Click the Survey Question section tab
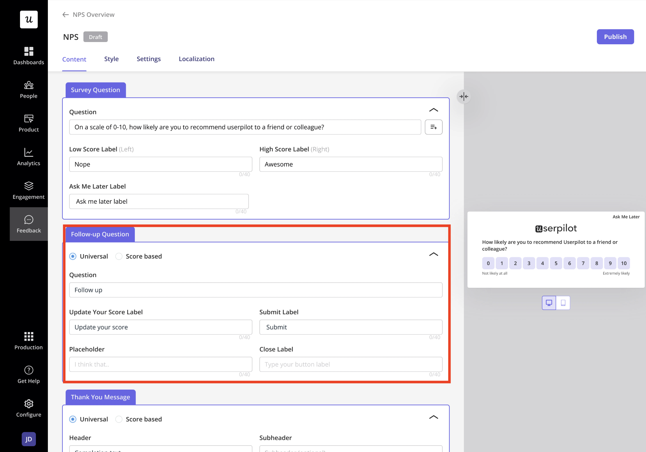This screenshot has width=646, height=452. pos(96,90)
